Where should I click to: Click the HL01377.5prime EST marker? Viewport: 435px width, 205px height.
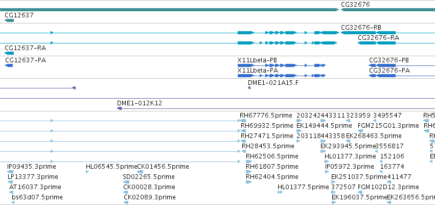pyautogui.click(x=280, y=192)
